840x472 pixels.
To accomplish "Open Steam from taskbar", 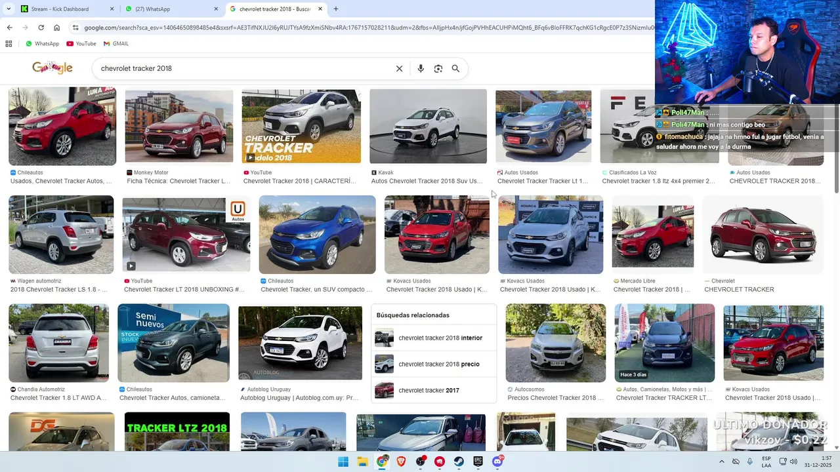I will pyautogui.click(x=459, y=462).
